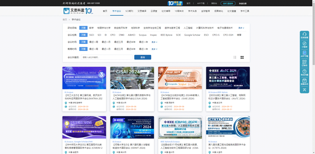Select 不限 in 会议时间 filter row
This screenshot has height=154, width=315.
point(83,42)
